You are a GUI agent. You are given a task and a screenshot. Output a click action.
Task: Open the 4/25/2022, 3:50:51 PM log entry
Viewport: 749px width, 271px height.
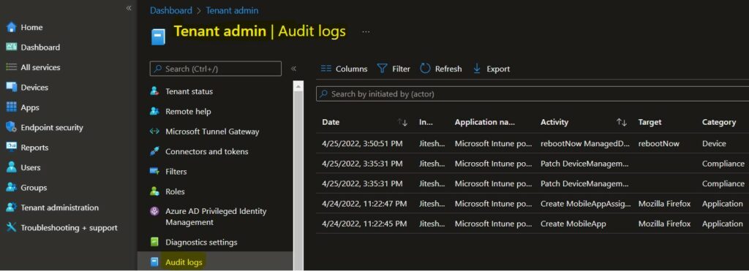[532, 143]
